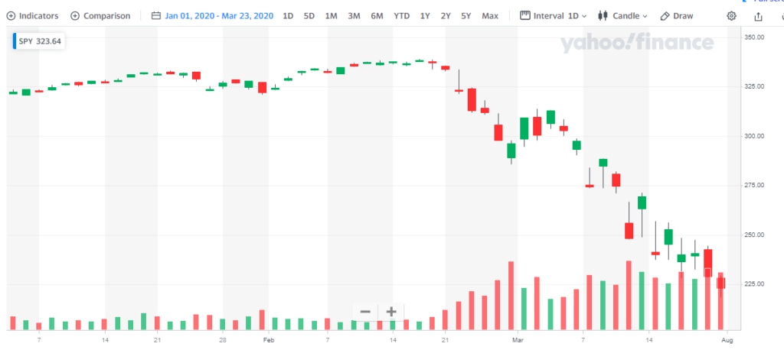Click the candlestick icon before Candle

coord(603,16)
